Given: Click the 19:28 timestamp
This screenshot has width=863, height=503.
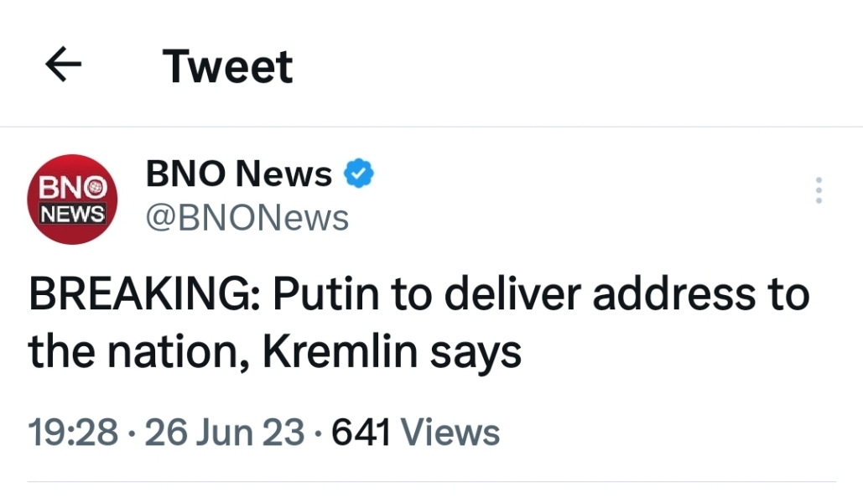Looking at the screenshot, I should (73, 433).
